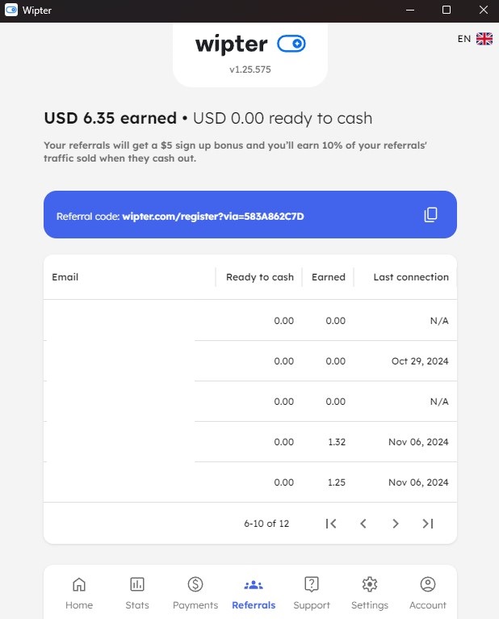Open Support question mark icon
Viewport: 499px width, 619px height.
tap(312, 584)
